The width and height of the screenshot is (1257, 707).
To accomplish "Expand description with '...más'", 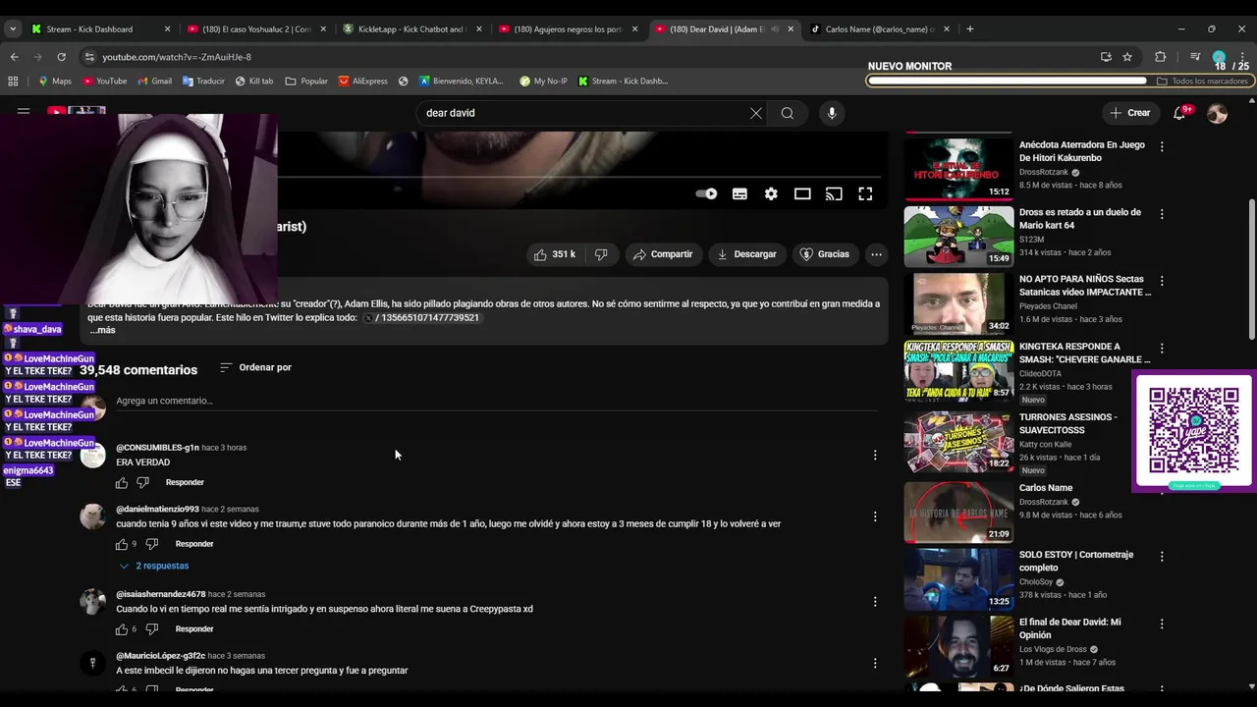I will coord(102,330).
